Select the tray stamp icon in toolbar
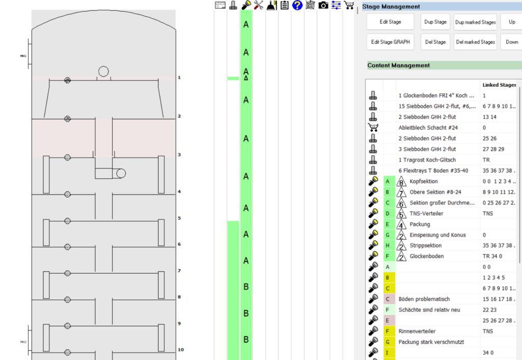522x360 pixels. click(x=233, y=6)
